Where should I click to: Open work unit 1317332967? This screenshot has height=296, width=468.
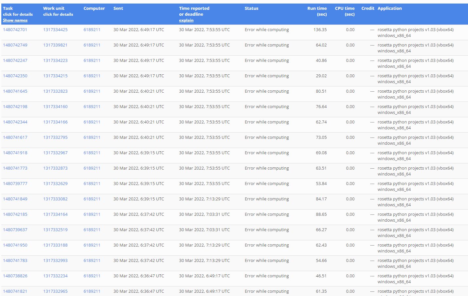[55, 153]
